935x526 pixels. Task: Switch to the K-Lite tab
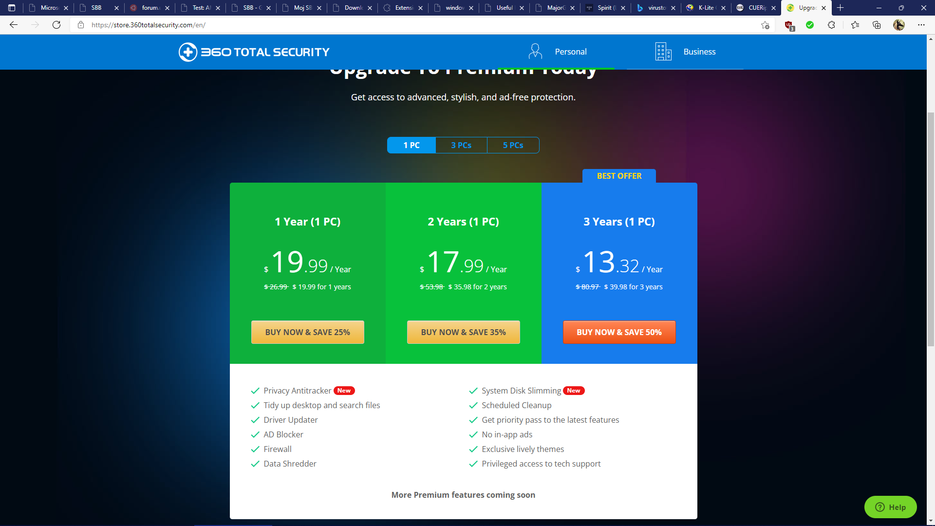[x=706, y=8]
